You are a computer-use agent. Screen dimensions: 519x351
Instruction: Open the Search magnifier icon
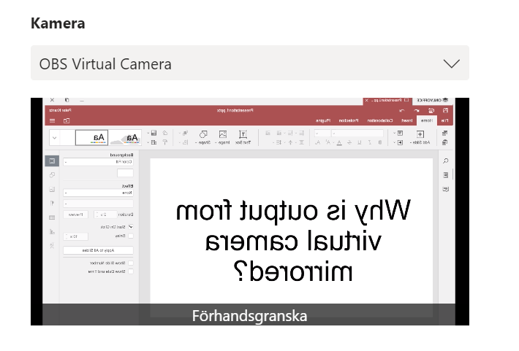445,161
